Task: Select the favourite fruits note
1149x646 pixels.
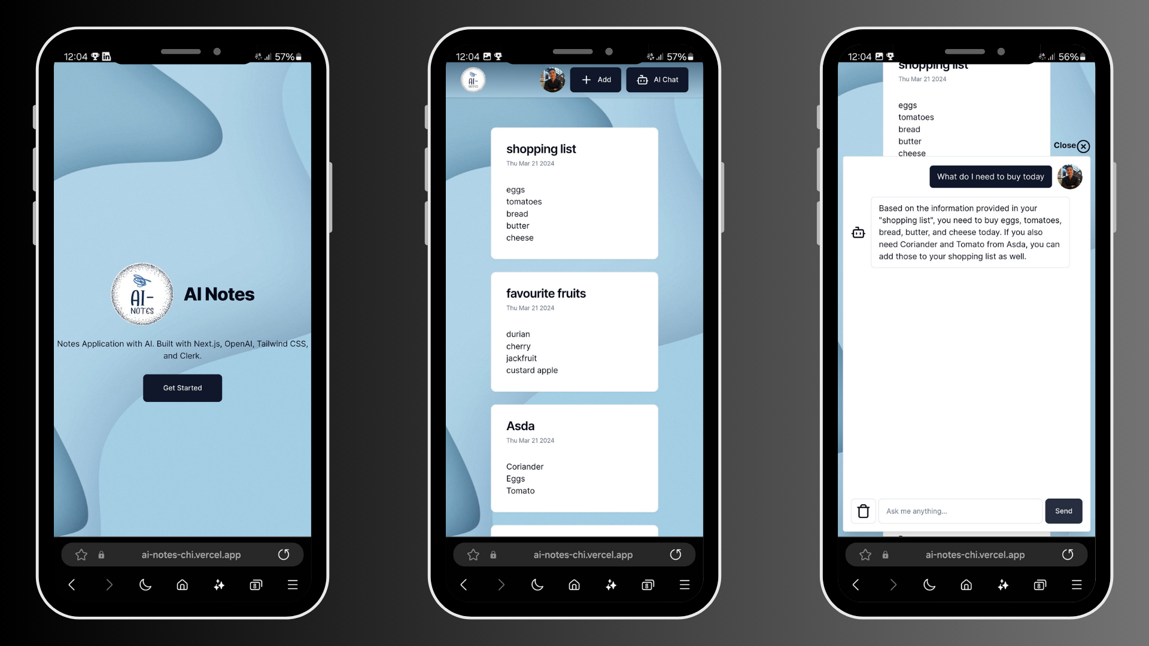Action: click(x=574, y=331)
